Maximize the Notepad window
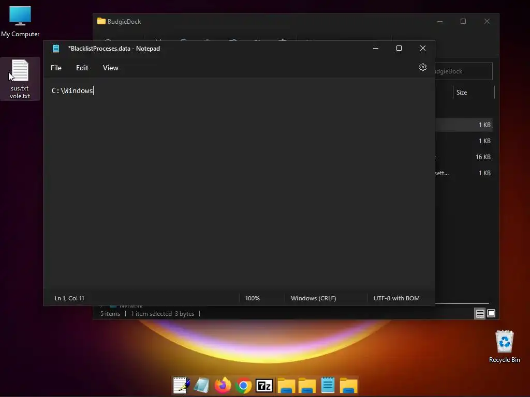This screenshot has width=530, height=397. [x=399, y=48]
